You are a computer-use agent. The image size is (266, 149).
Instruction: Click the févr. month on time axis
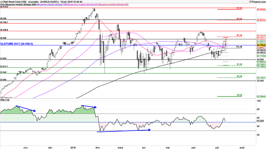(98, 148)
